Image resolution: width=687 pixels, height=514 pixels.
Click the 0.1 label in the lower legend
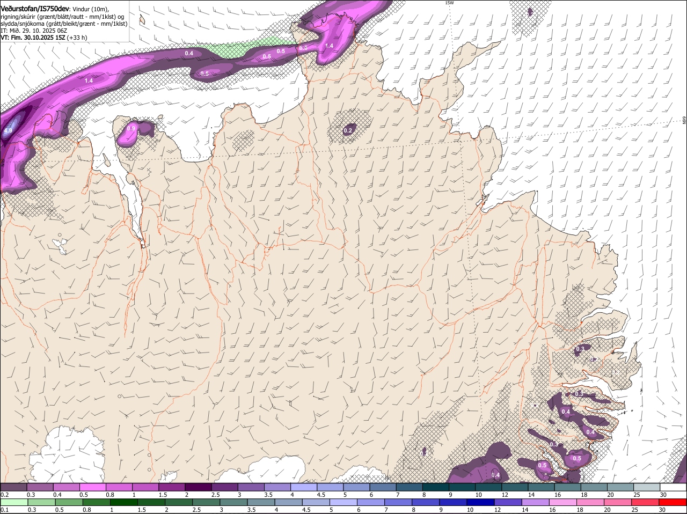[4, 510]
